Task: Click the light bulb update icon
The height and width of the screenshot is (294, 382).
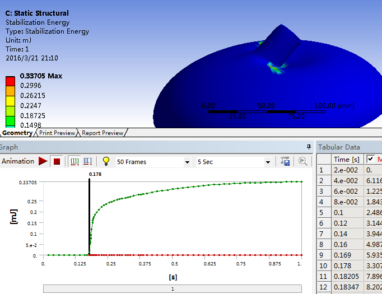Action: click(x=105, y=161)
